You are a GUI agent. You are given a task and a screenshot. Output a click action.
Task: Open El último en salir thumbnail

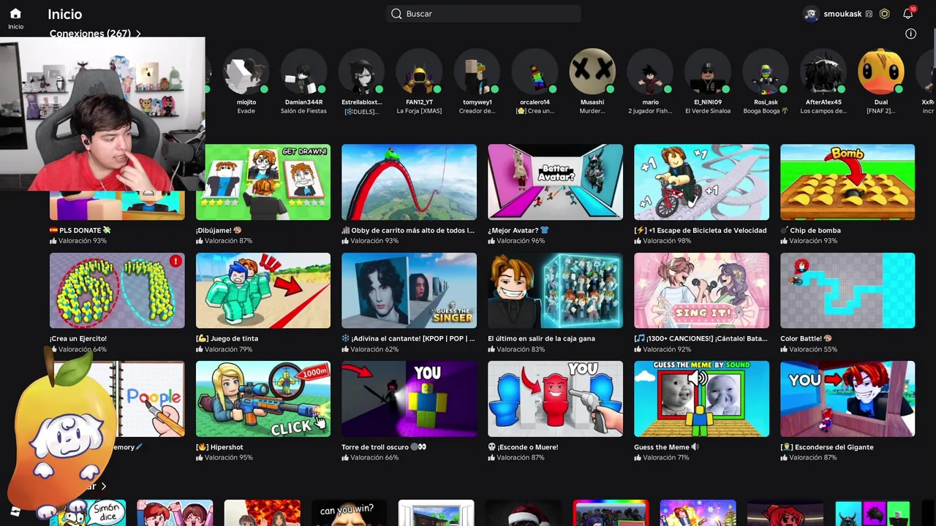coord(555,291)
